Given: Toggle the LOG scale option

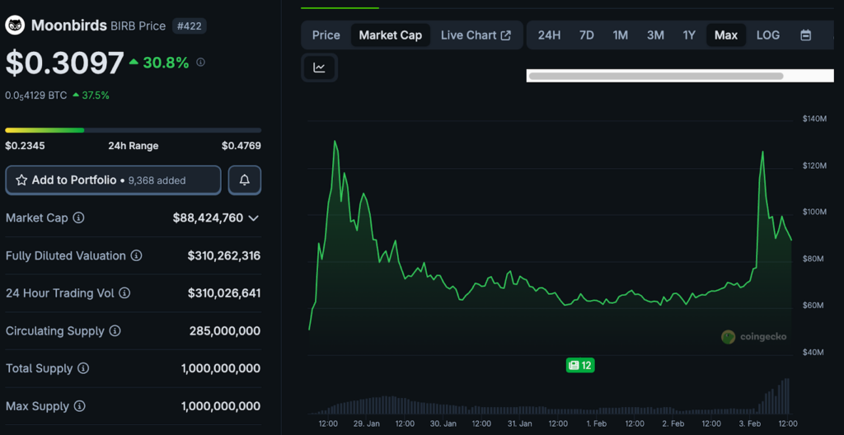Looking at the screenshot, I should click(767, 35).
